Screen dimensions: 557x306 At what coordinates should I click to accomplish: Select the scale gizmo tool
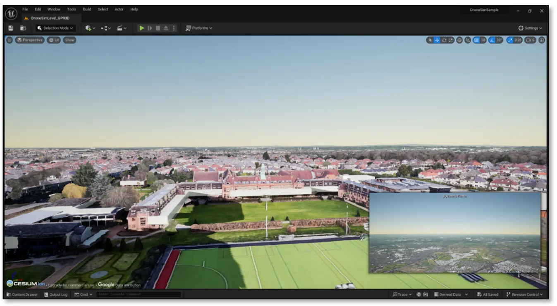(x=451, y=40)
